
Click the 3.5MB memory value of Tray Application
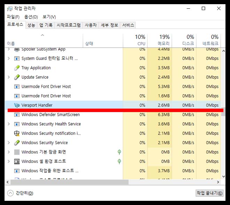pyautogui.click(x=164, y=68)
